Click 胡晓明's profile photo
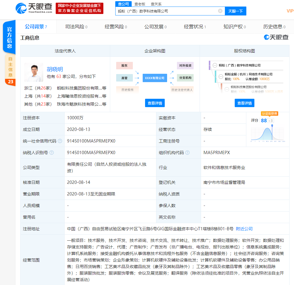The image size is (294, 285). tap(34, 72)
